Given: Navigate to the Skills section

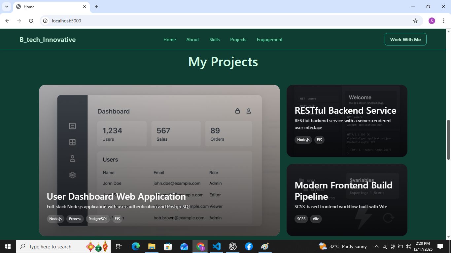Looking at the screenshot, I should (x=214, y=40).
